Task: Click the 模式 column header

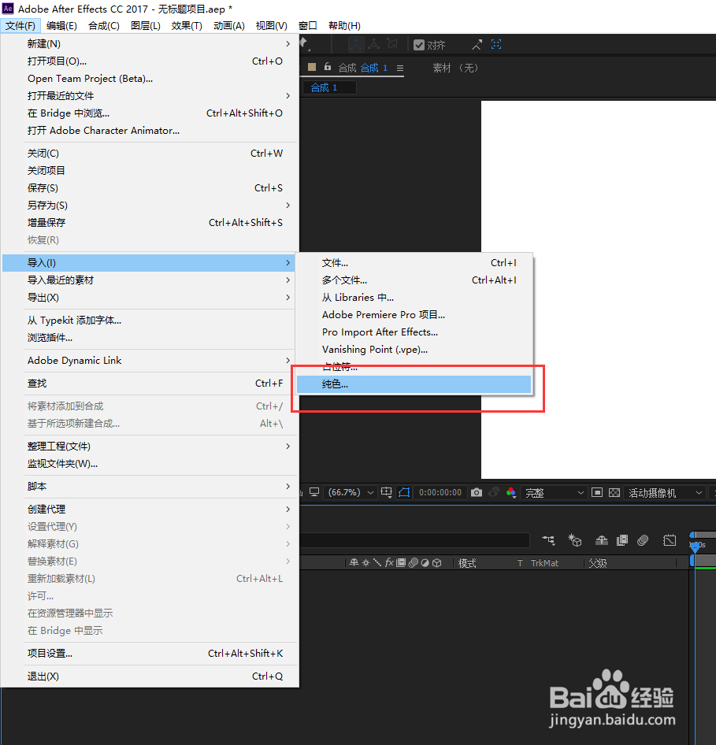Action: [x=467, y=563]
